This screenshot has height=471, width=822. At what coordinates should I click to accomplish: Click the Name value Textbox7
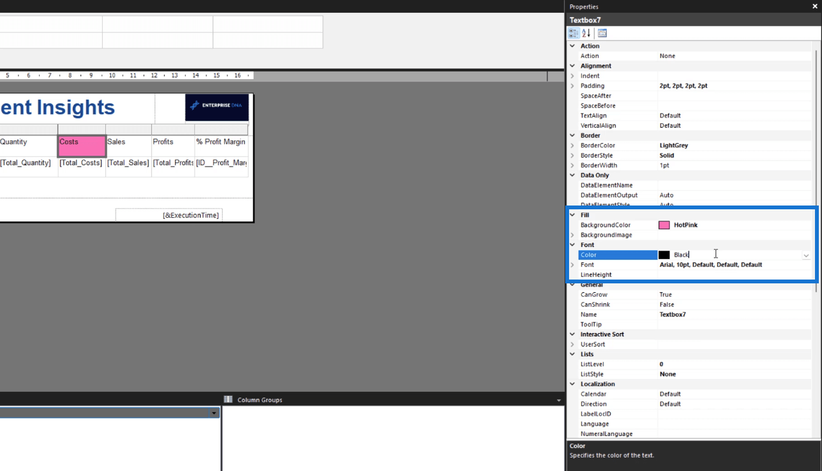click(x=673, y=315)
